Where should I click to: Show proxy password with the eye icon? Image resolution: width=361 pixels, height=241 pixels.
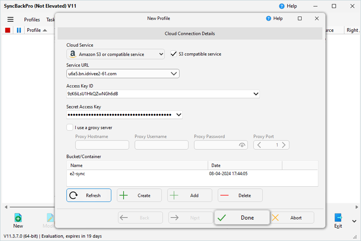coord(242,145)
